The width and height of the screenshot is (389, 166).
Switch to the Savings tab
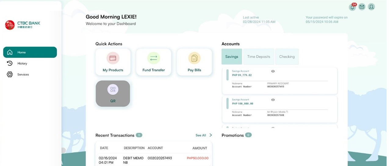click(232, 57)
